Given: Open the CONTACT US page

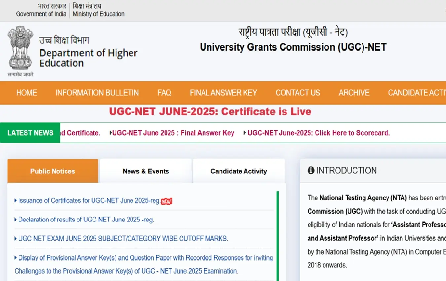Looking at the screenshot, I should [298, 93].
